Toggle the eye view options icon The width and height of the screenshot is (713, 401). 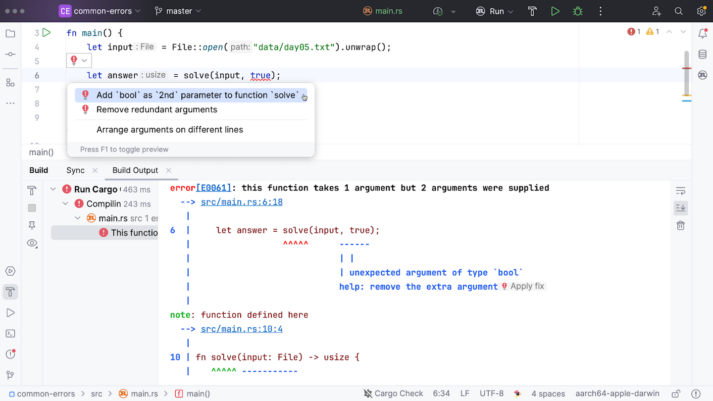click(x=32, y=243)
